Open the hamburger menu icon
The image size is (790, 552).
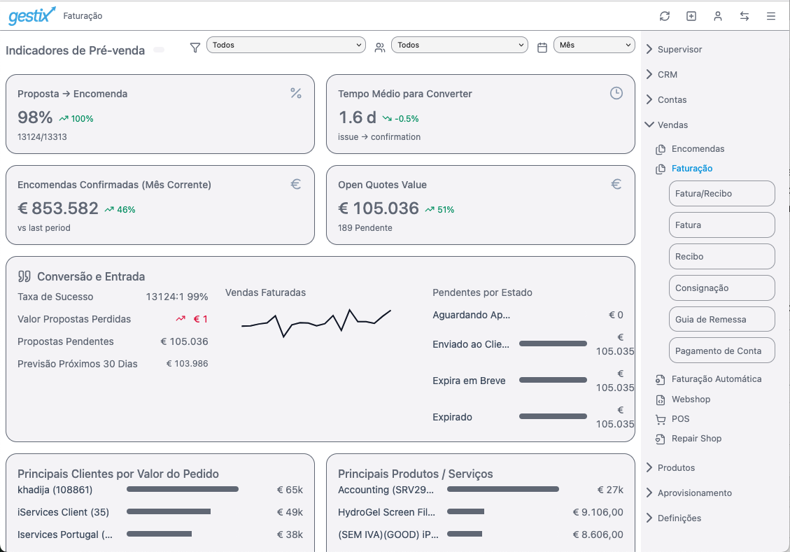point(771,16)
